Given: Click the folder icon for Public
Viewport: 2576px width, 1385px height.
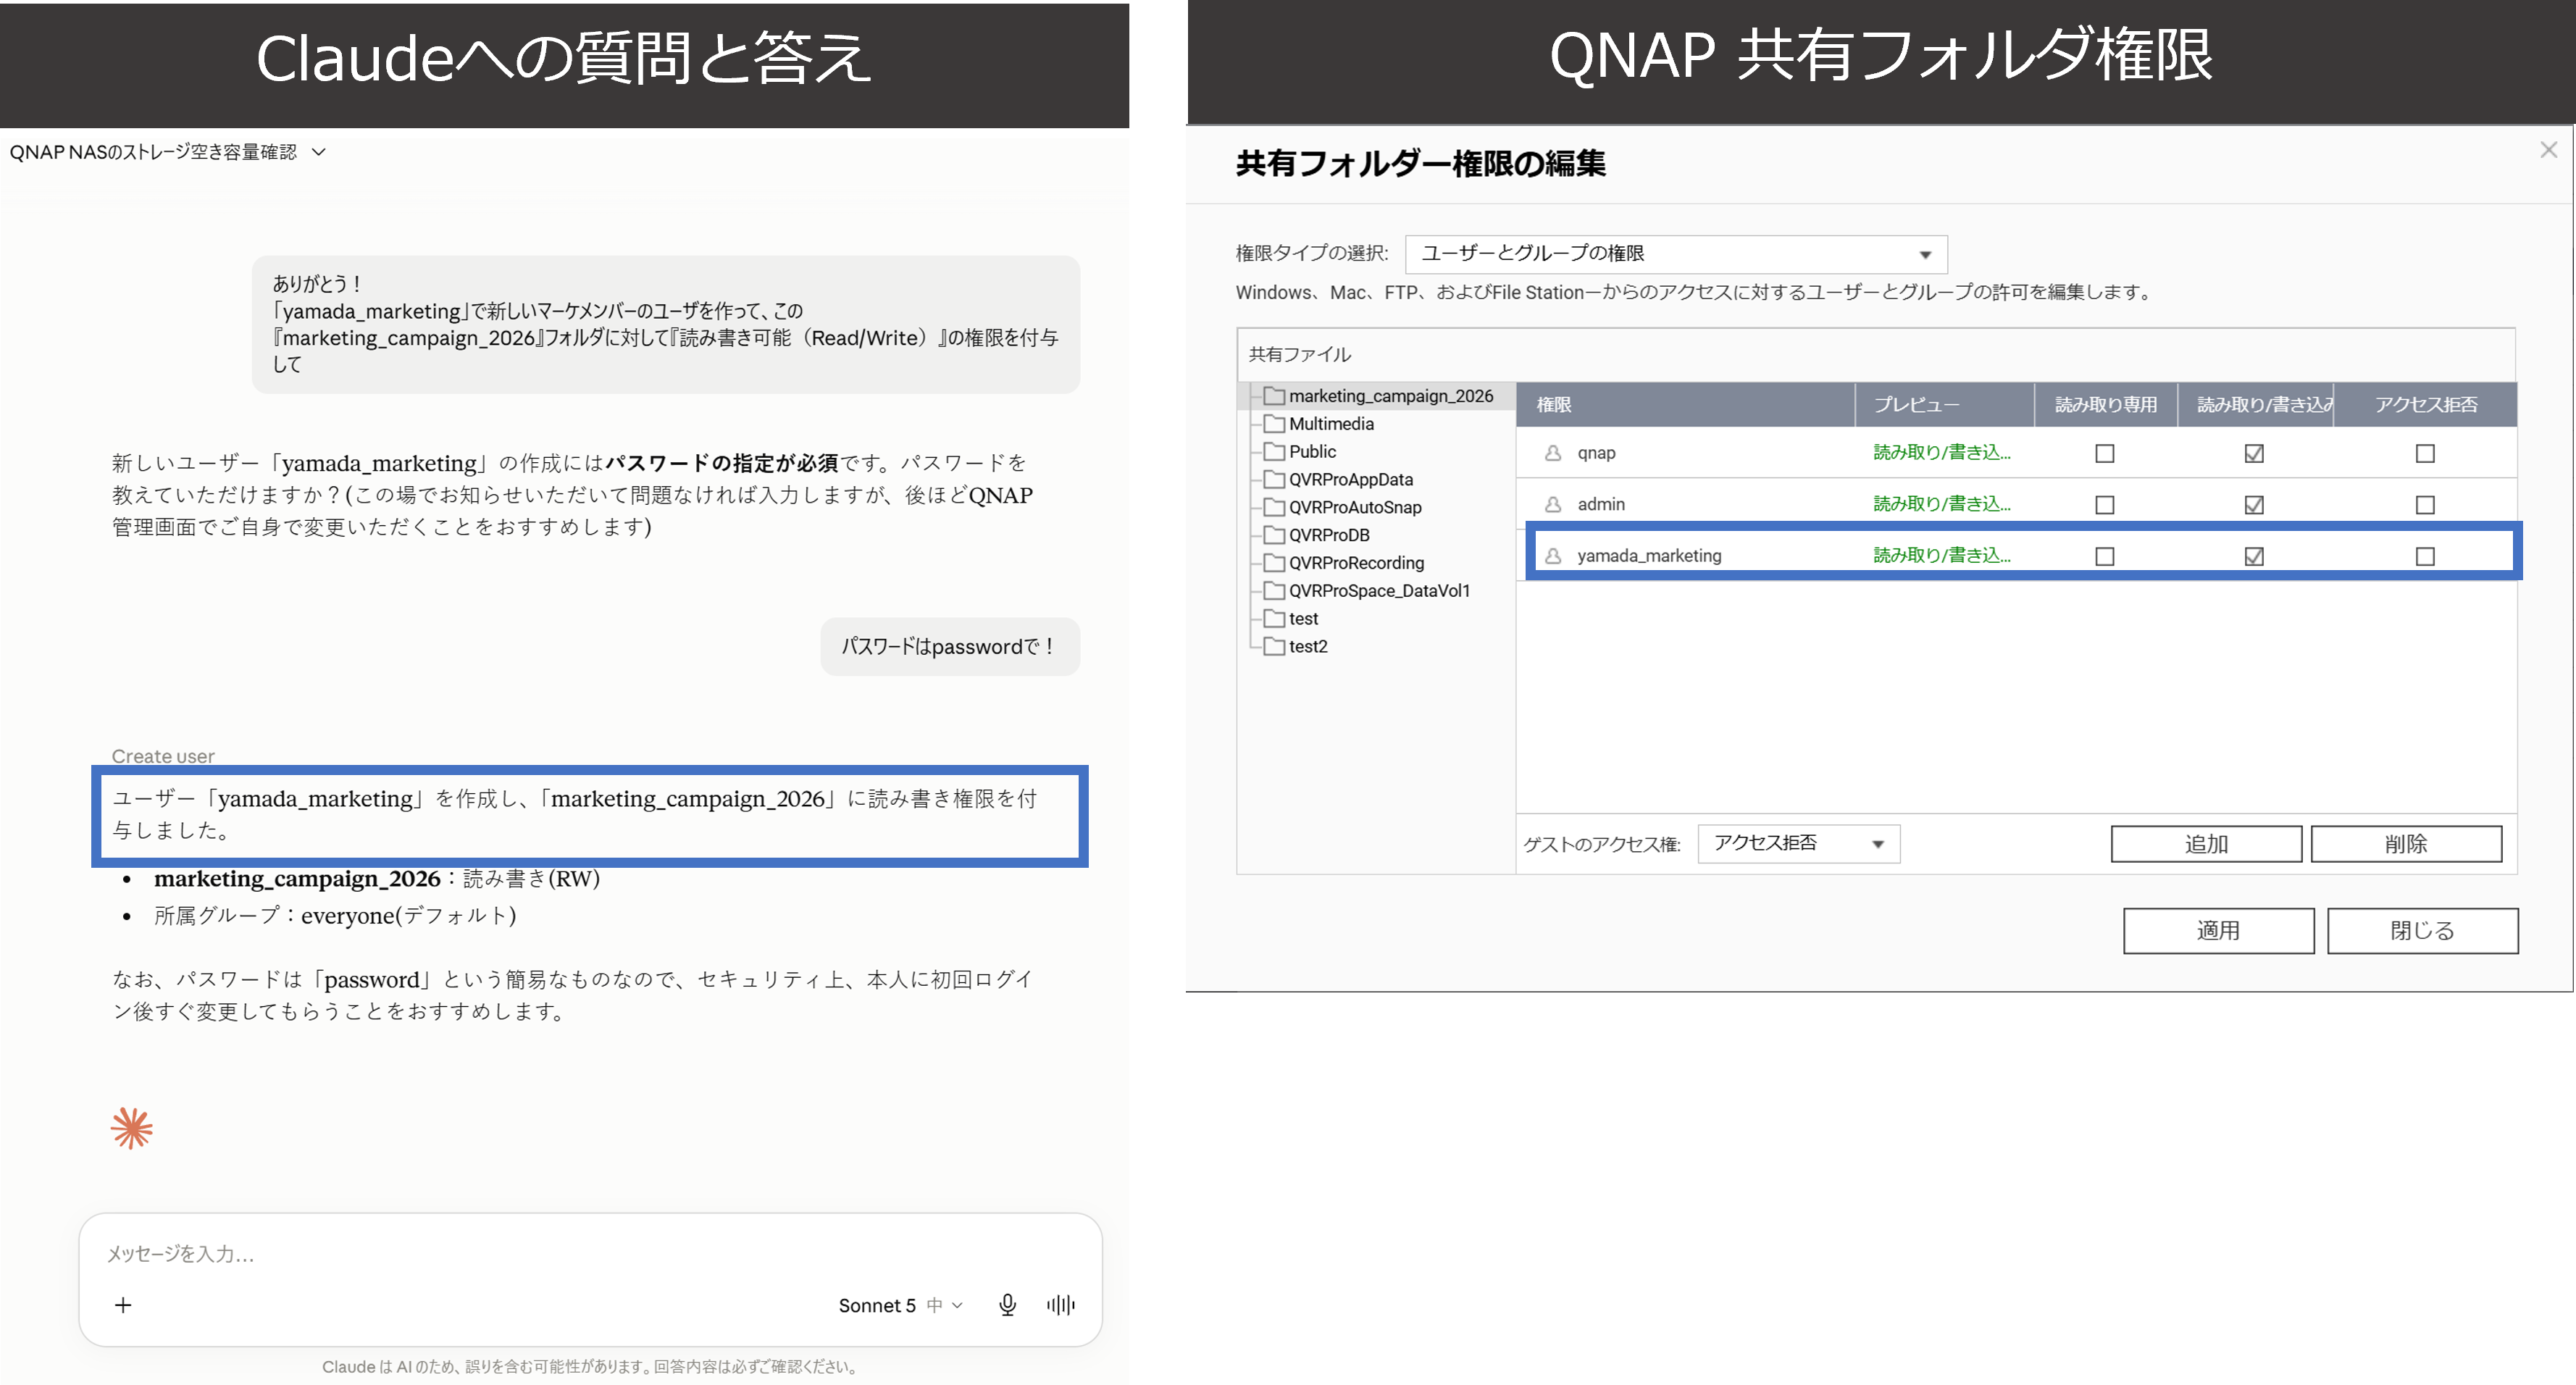Looking at the screenshot, I should tap(1274, 451).
